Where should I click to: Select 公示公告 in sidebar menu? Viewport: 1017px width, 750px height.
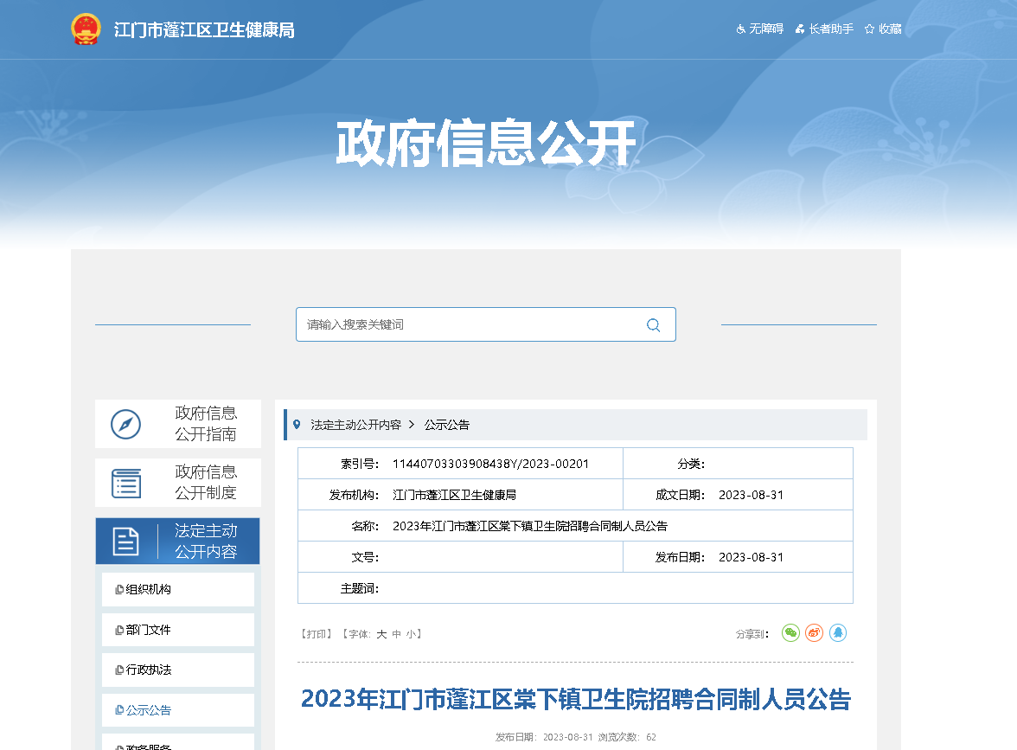pyautogui.click(x=148, y=710)
